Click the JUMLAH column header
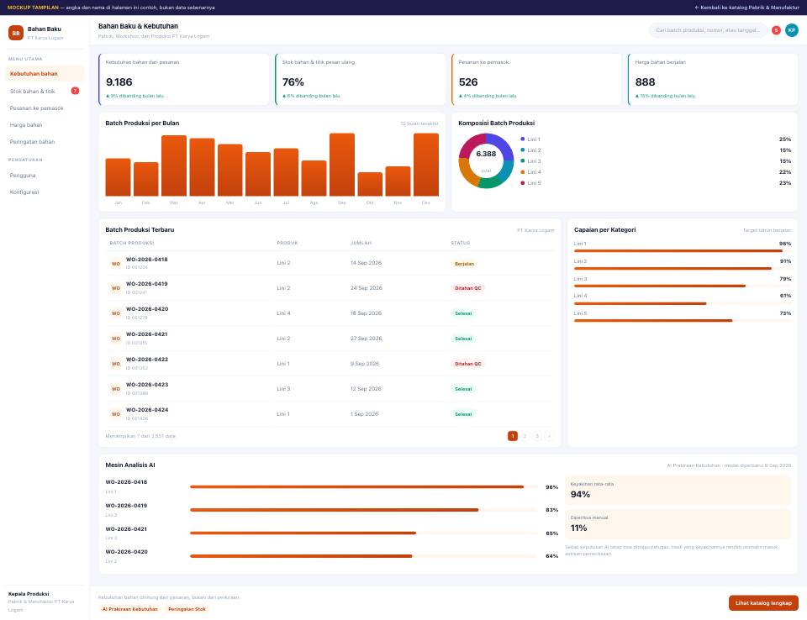807x620 pixels. [361, 243]
